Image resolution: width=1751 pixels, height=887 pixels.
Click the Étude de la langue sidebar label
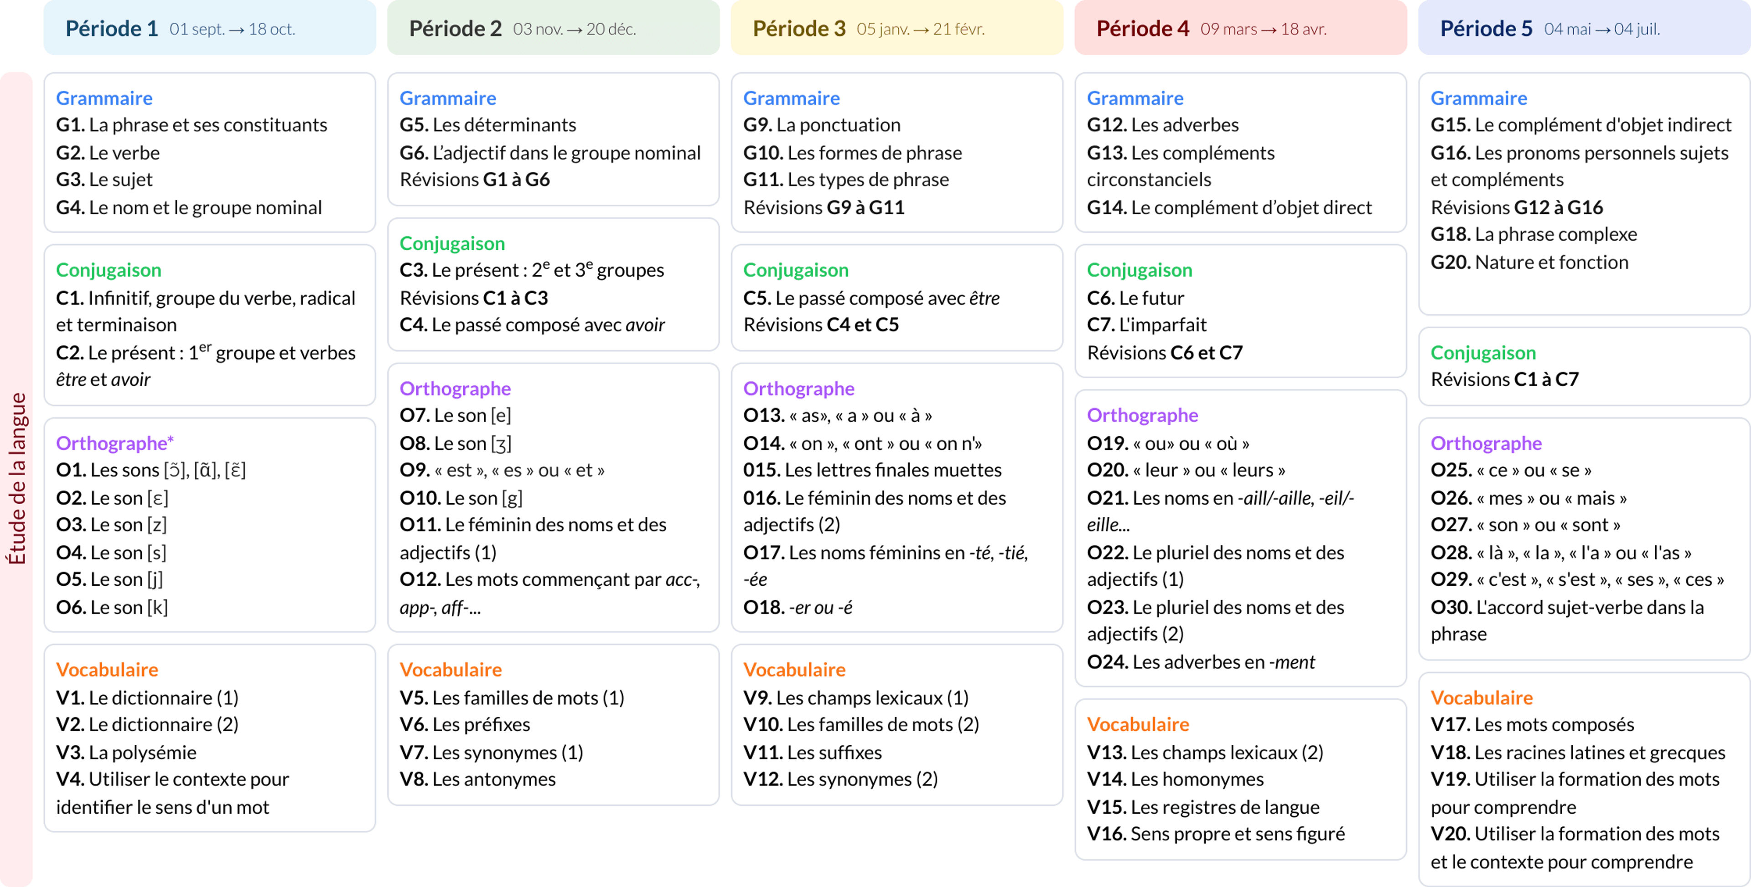point(16,479)
